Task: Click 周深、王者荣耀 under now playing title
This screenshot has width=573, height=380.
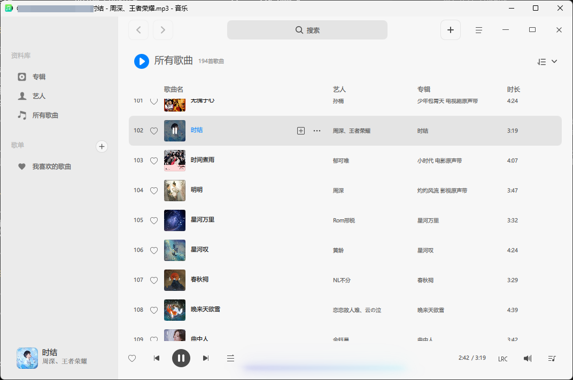Action: tap(64, 361)
